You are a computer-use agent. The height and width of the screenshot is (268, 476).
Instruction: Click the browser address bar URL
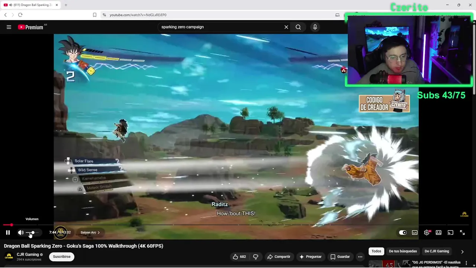[138, 15]
